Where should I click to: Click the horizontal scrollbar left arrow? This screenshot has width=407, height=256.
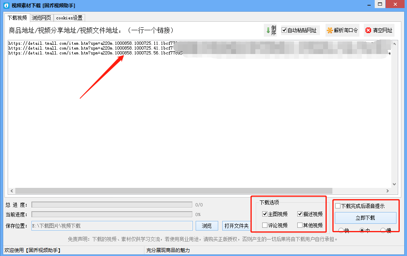pyautogui.click(x=11, y=191)
